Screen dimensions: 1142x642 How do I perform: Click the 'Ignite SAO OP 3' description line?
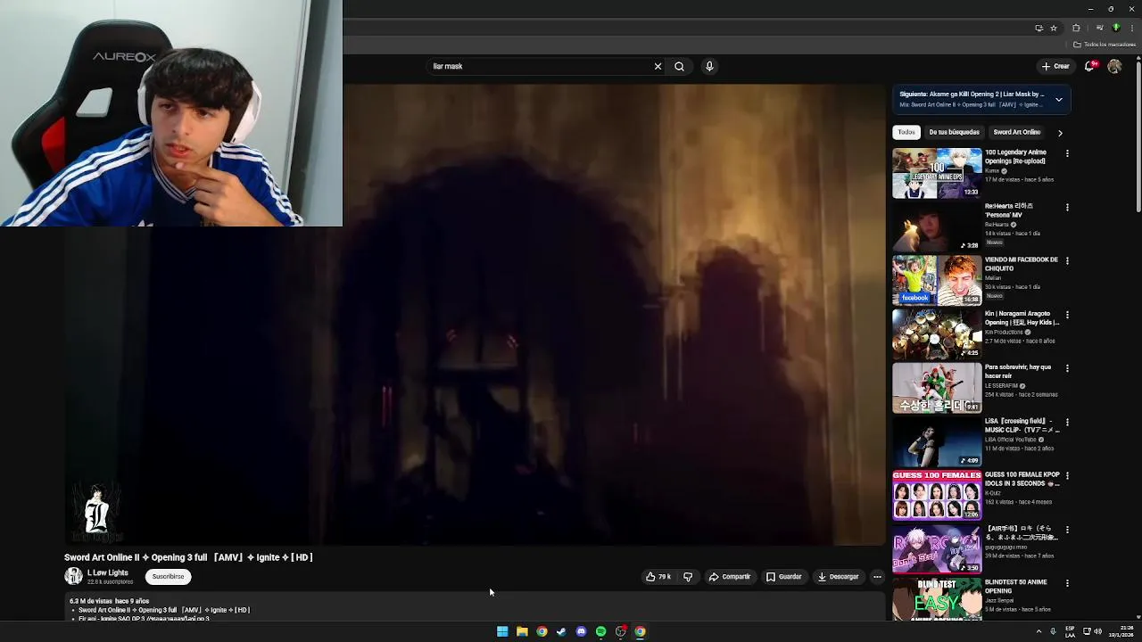pos(144,619)
